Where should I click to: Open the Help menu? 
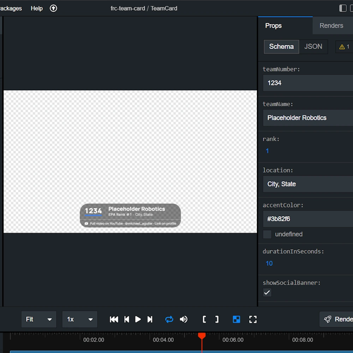click(x=37, y=8)
